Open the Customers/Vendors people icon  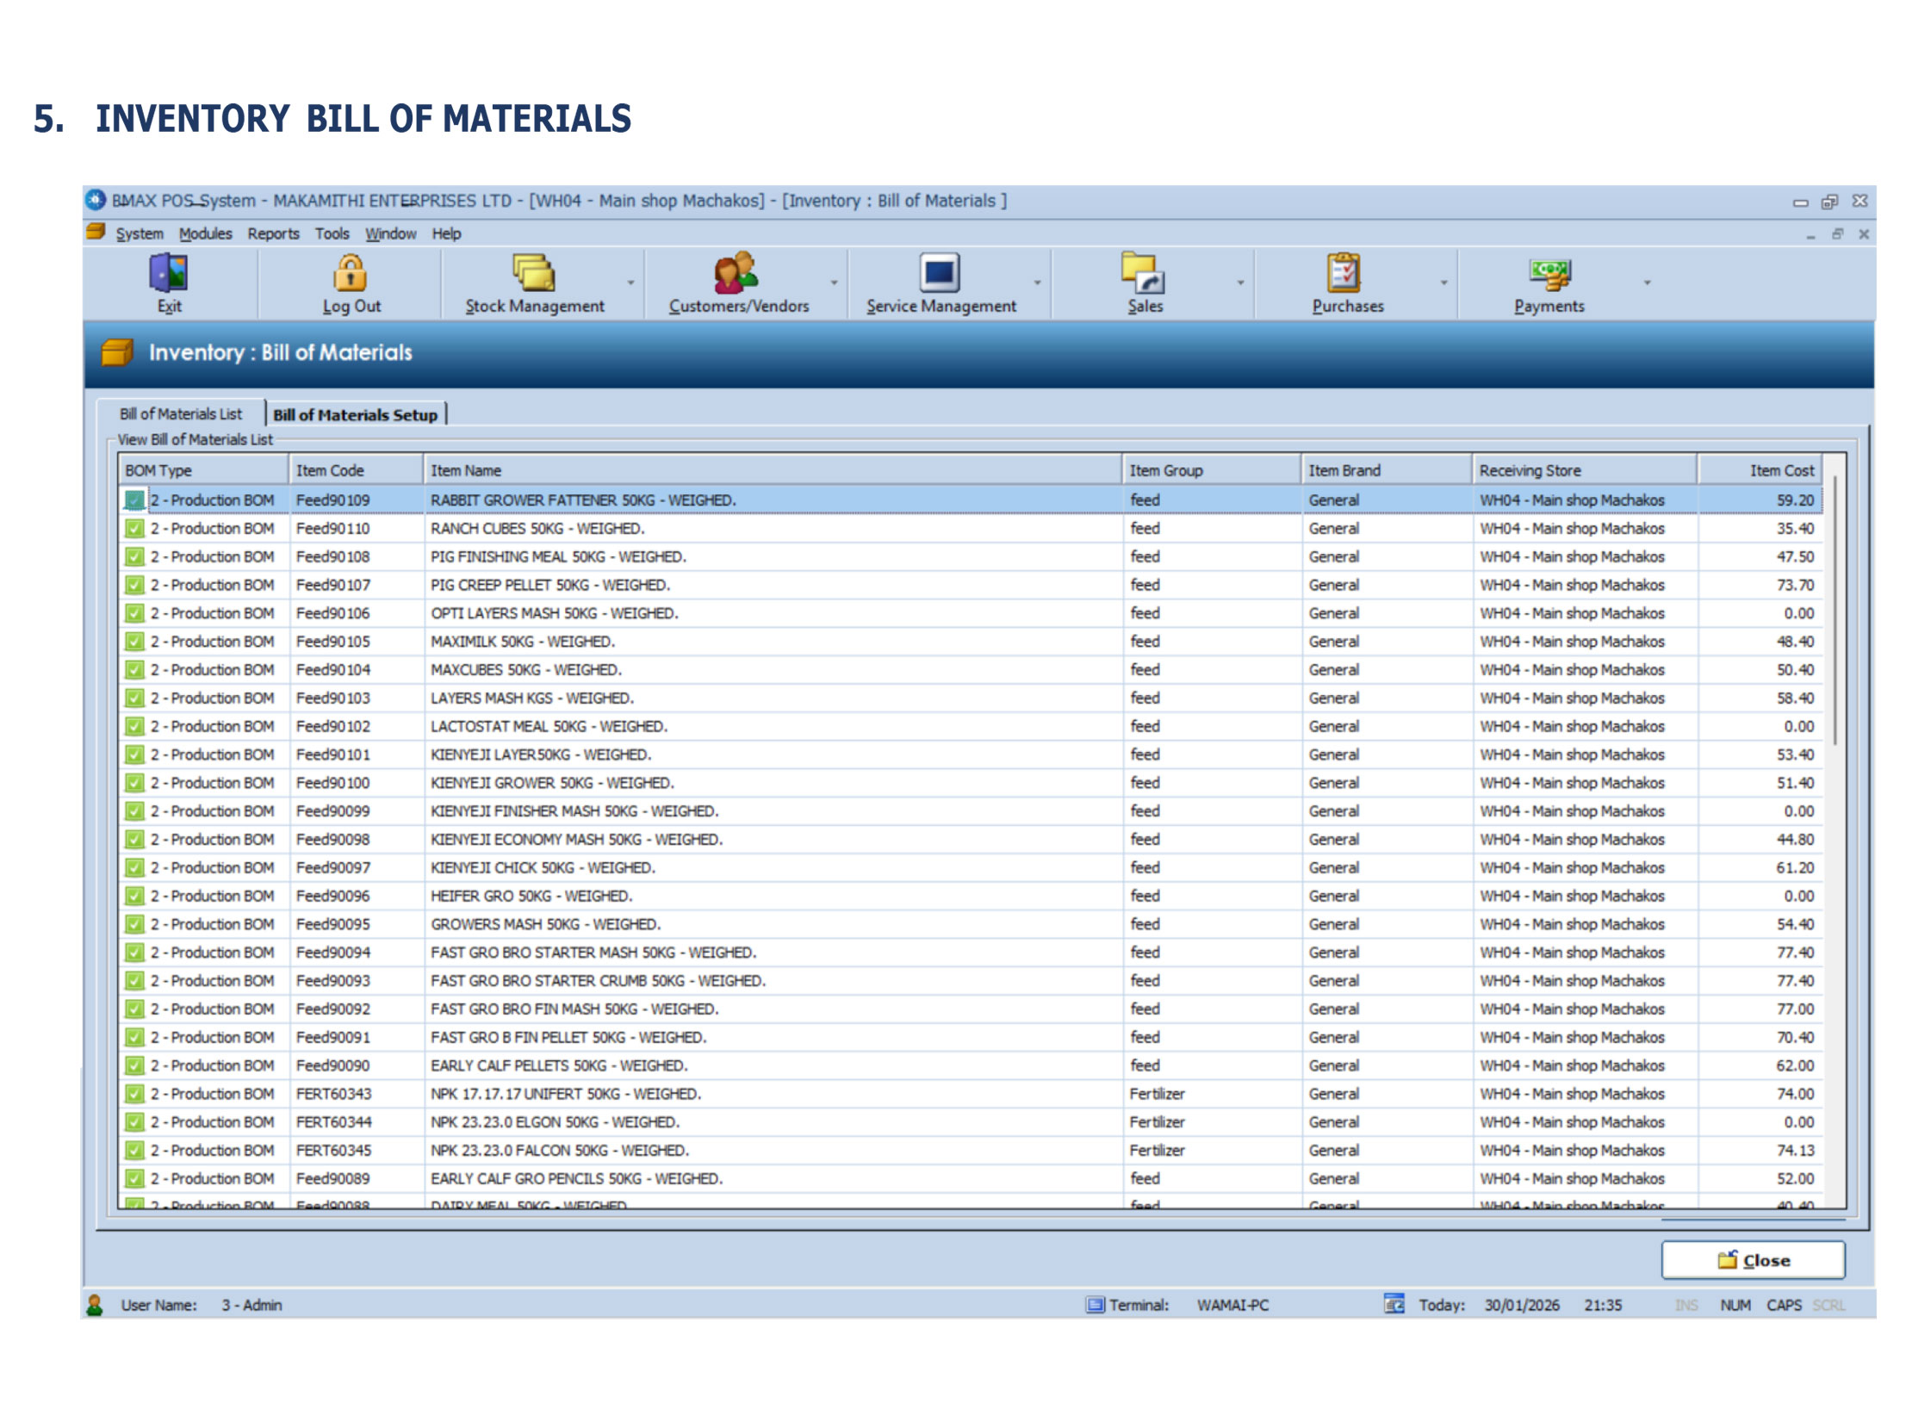pos(737,274)
